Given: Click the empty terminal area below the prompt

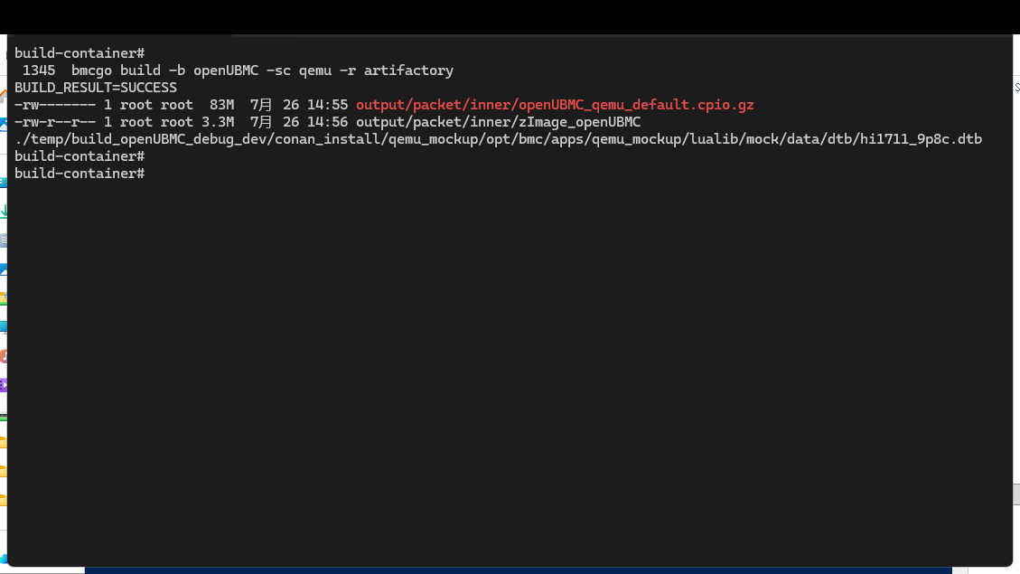Looking at the screenshot, I should (510, 371).
